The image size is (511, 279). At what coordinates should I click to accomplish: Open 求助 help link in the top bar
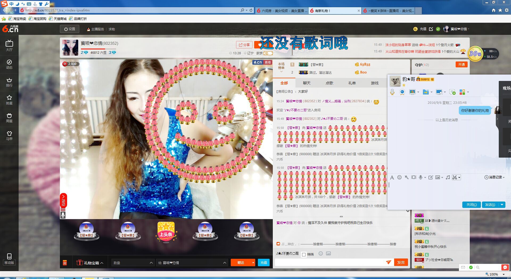[x=112, y=29]
